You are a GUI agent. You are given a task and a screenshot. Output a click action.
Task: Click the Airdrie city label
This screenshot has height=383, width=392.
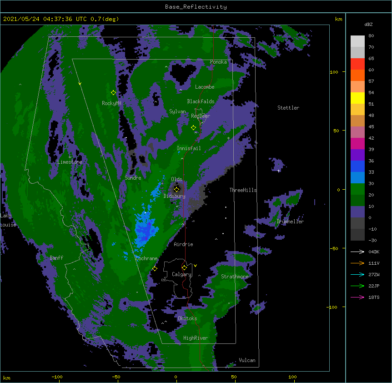point(183,244)
